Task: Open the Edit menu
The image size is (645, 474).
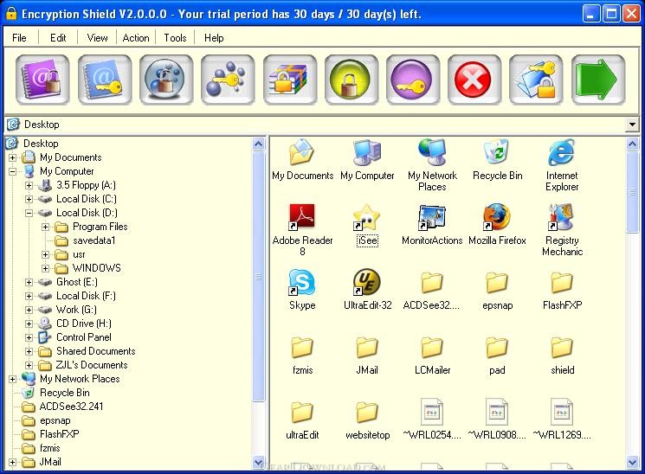Action: (x=58, y=38)
